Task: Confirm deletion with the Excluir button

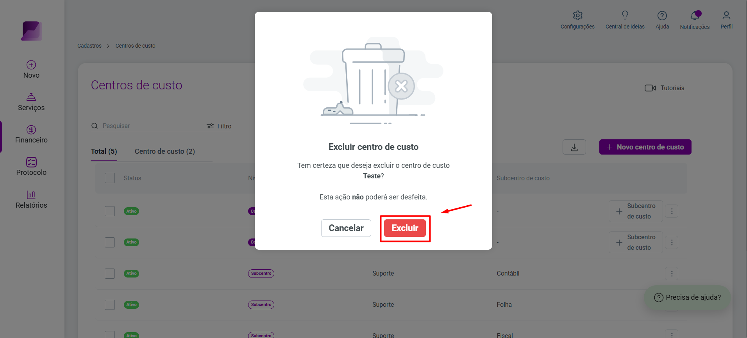Action: (405, 228)
